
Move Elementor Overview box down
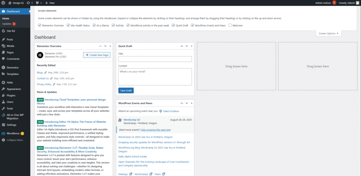coord(105,46)
